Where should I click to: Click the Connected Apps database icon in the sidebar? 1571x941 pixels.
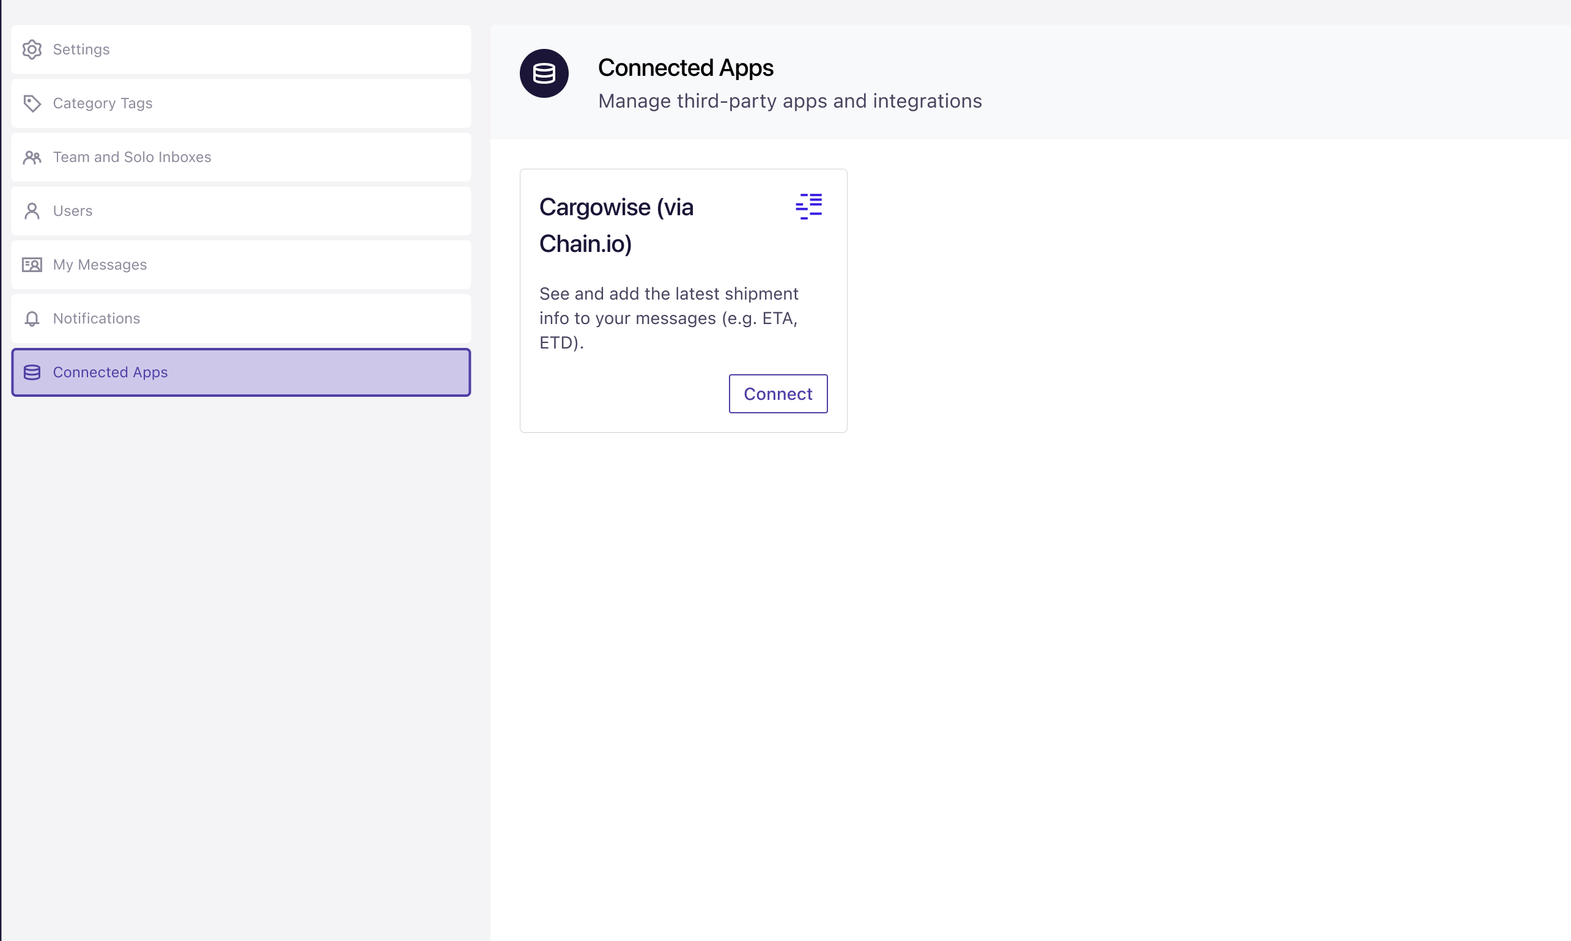32,372
